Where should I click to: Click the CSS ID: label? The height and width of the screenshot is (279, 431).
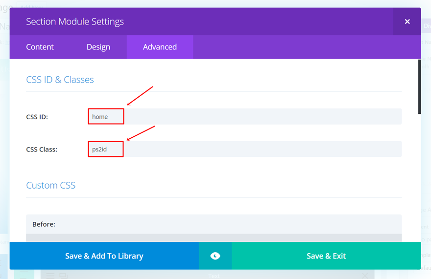37,117
